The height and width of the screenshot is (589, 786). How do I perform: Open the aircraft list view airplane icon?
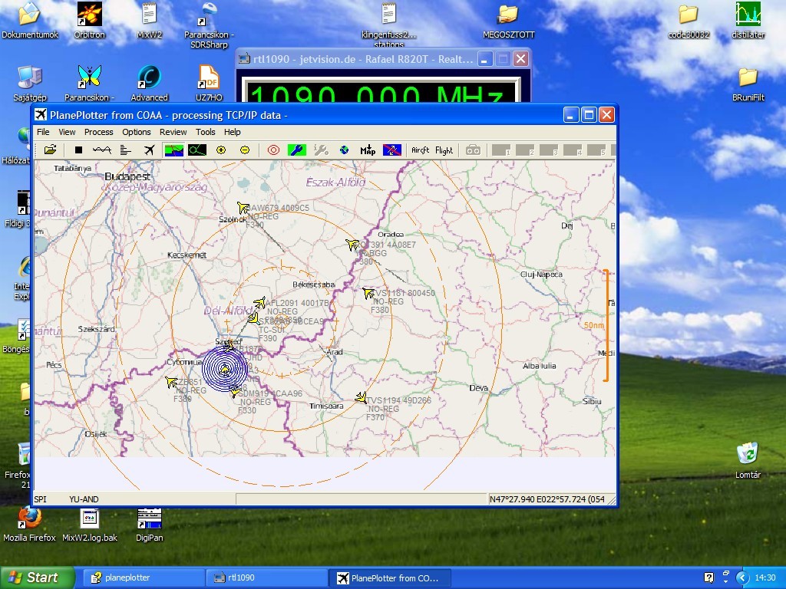click(149, 150)
